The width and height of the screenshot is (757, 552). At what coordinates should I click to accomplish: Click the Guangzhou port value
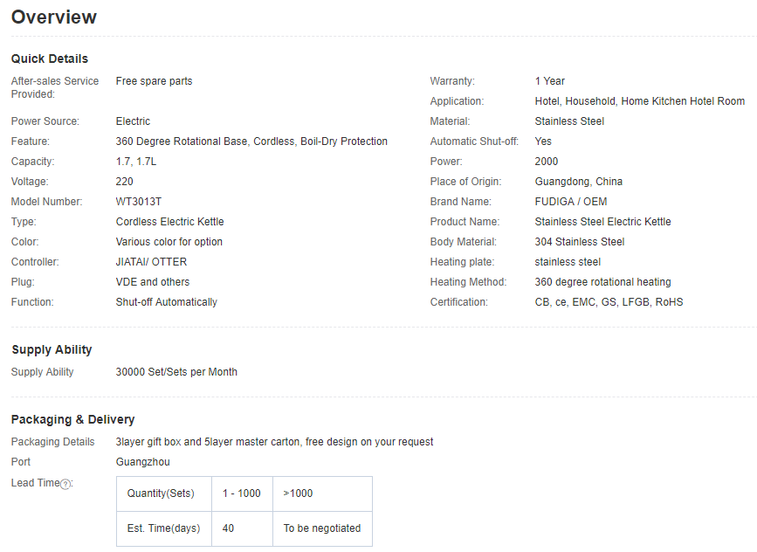click(x=143, y=462)
